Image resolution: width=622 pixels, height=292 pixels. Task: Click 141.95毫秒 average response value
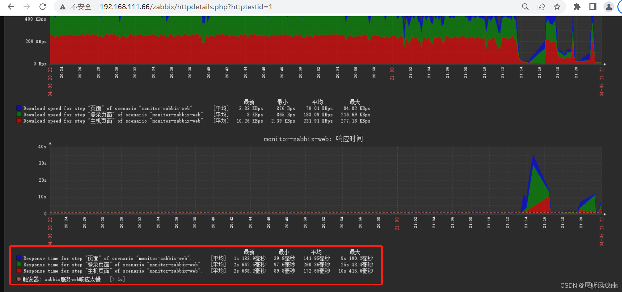317,258
